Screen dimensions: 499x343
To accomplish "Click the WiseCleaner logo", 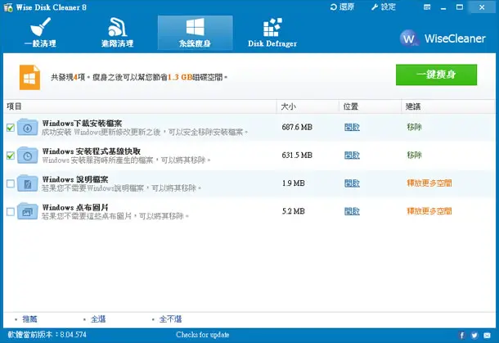I will pyautogui.click(x=443, y=38).
